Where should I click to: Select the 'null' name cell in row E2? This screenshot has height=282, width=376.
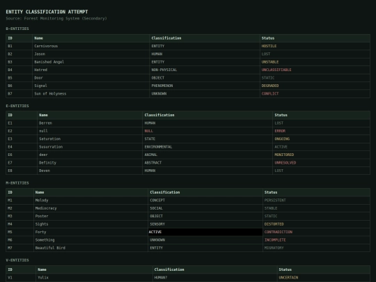point(90,131)
